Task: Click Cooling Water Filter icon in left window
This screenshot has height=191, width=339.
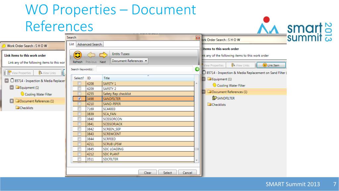Action: click(x=22, y=94)
